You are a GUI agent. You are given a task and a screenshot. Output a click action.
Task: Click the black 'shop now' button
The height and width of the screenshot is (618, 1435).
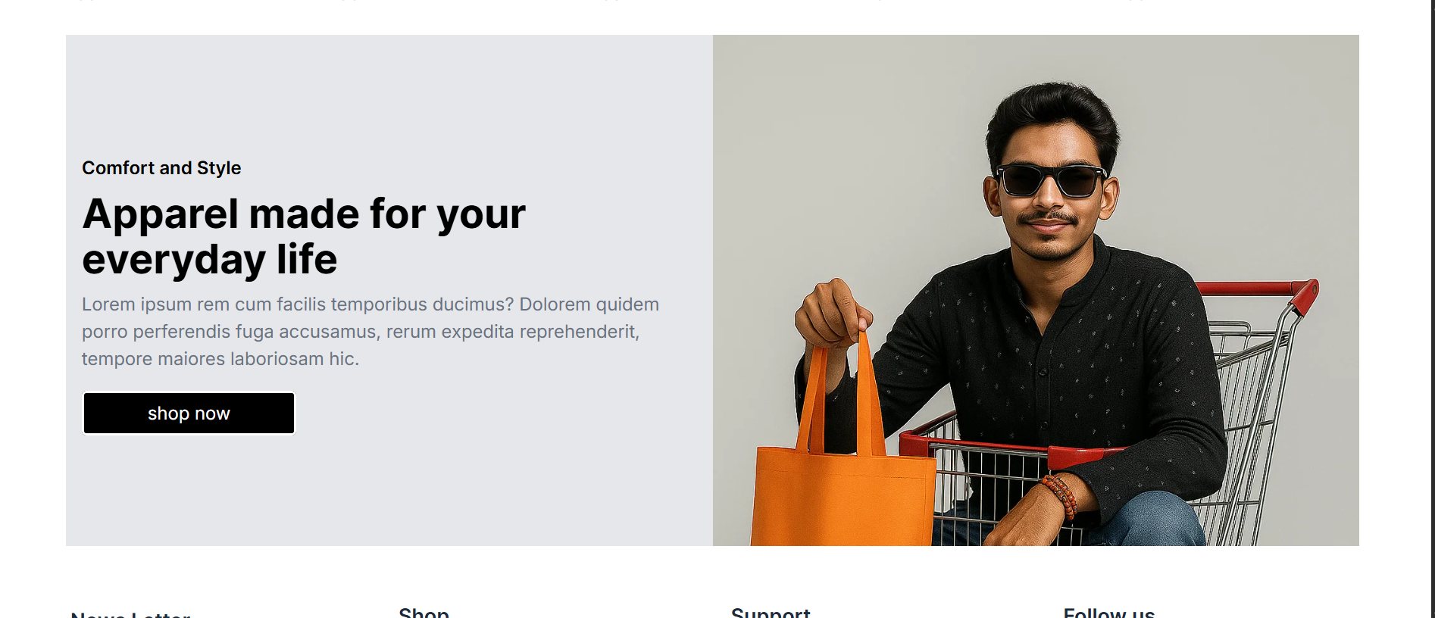click(x=189, y=413)
